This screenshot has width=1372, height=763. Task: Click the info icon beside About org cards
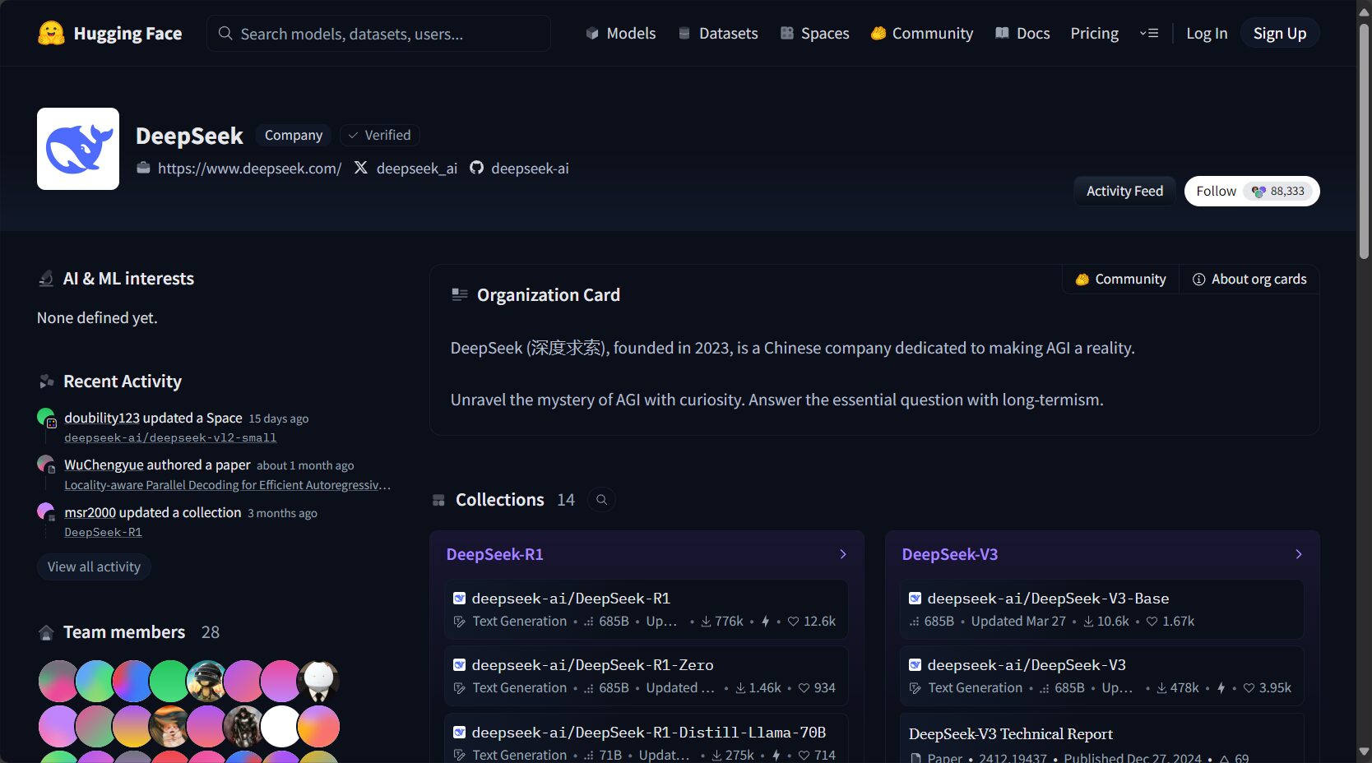click(1199, 280)
